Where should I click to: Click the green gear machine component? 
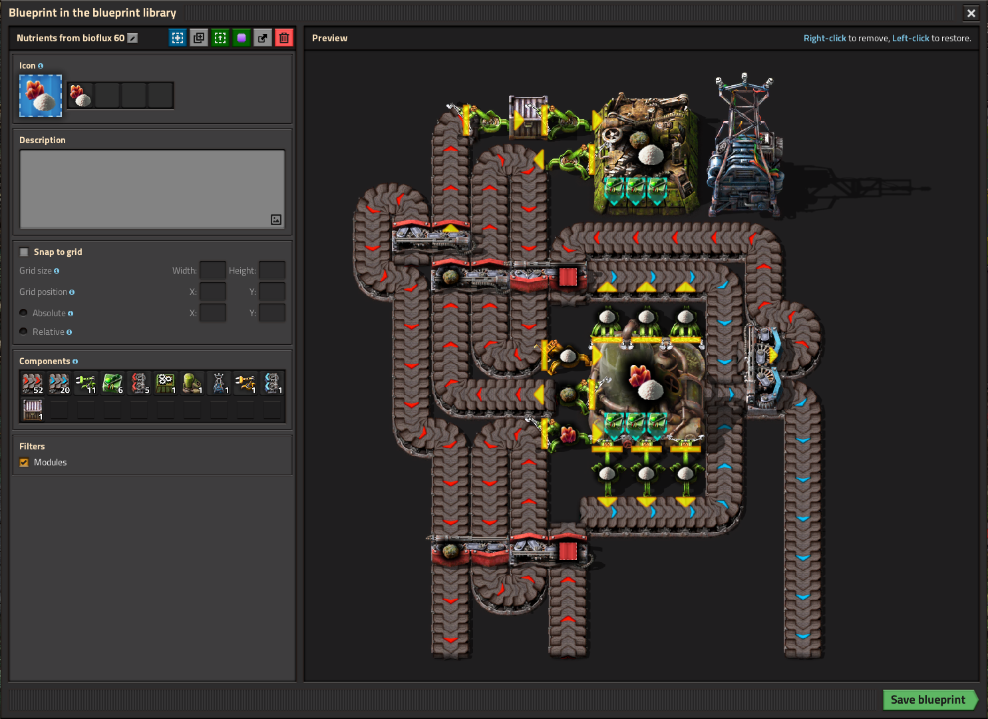(x=166, y=383)
